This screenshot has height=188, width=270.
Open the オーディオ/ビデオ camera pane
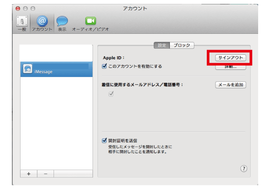90,24
